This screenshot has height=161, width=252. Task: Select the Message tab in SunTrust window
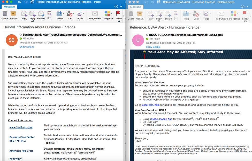click(x=9, y=6)
